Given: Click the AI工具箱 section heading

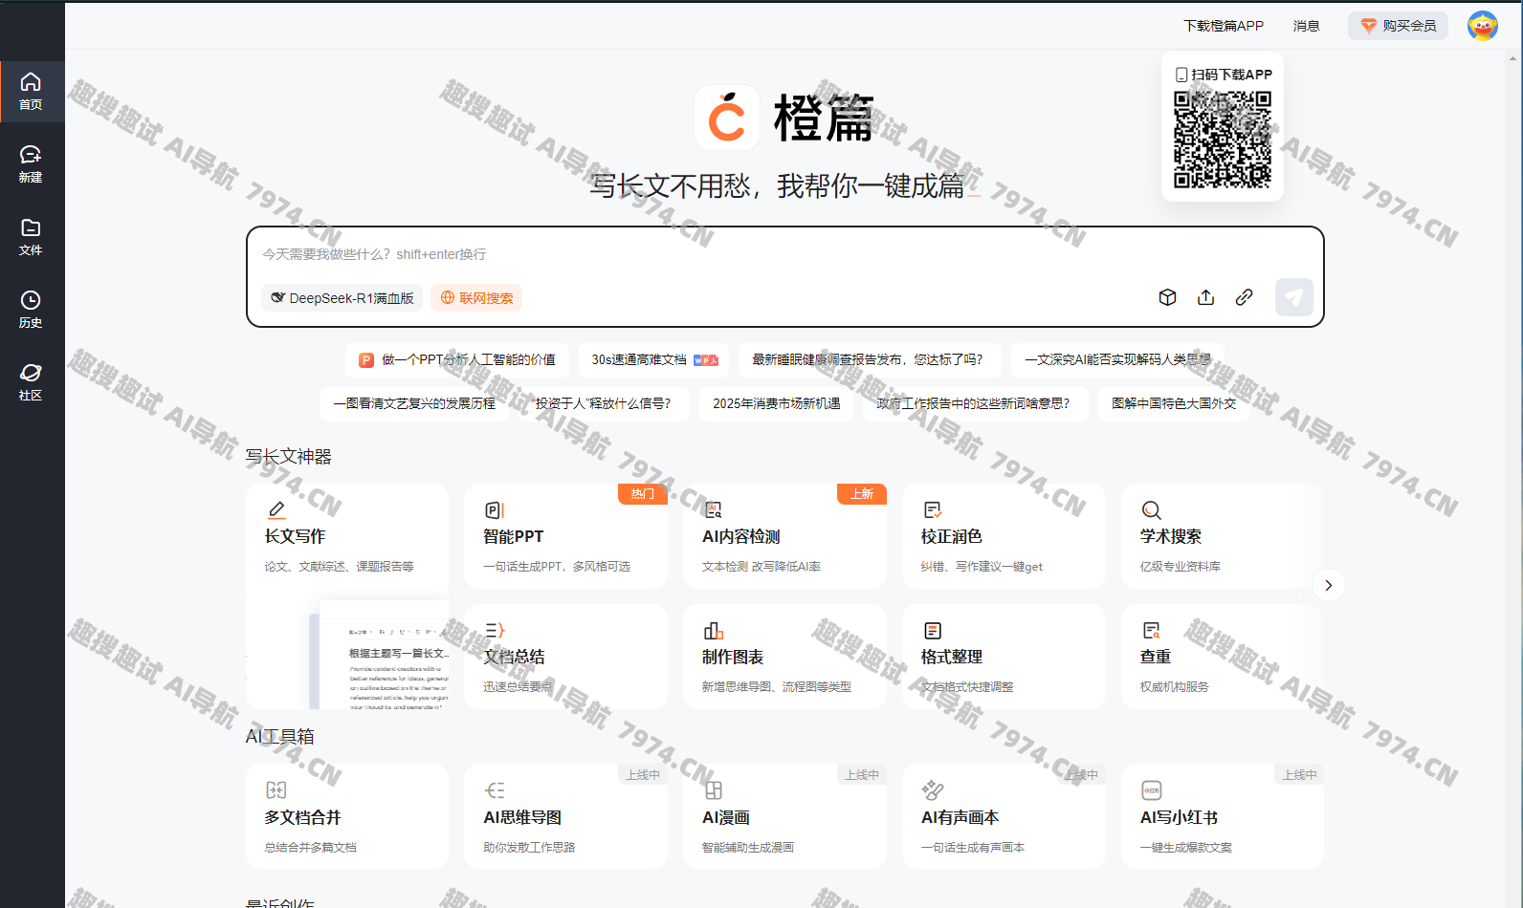Looking at the screenshot, I should pos(279,737).
